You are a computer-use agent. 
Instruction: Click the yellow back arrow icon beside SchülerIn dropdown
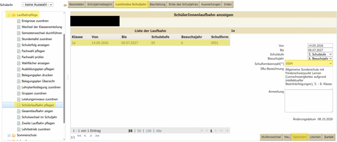pyautogui.click(x=65, y=5)
